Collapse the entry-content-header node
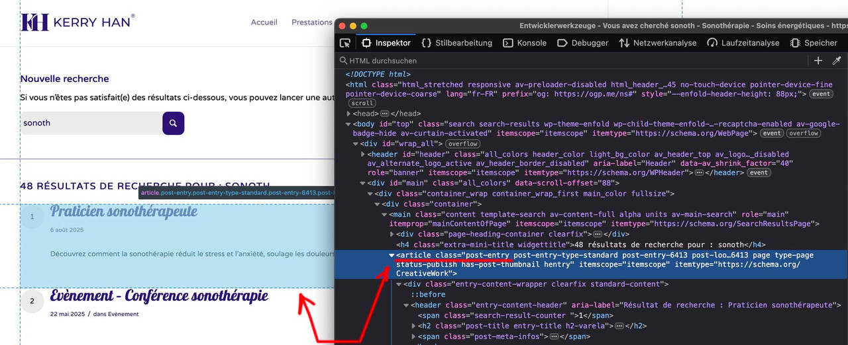Image resolution: width=848 pixels, height=345 pixels. (407, 305)
